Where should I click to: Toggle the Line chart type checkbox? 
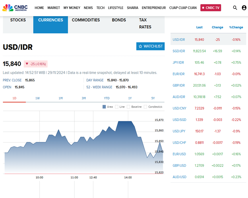pyautogui.click(x=117, y=107)
